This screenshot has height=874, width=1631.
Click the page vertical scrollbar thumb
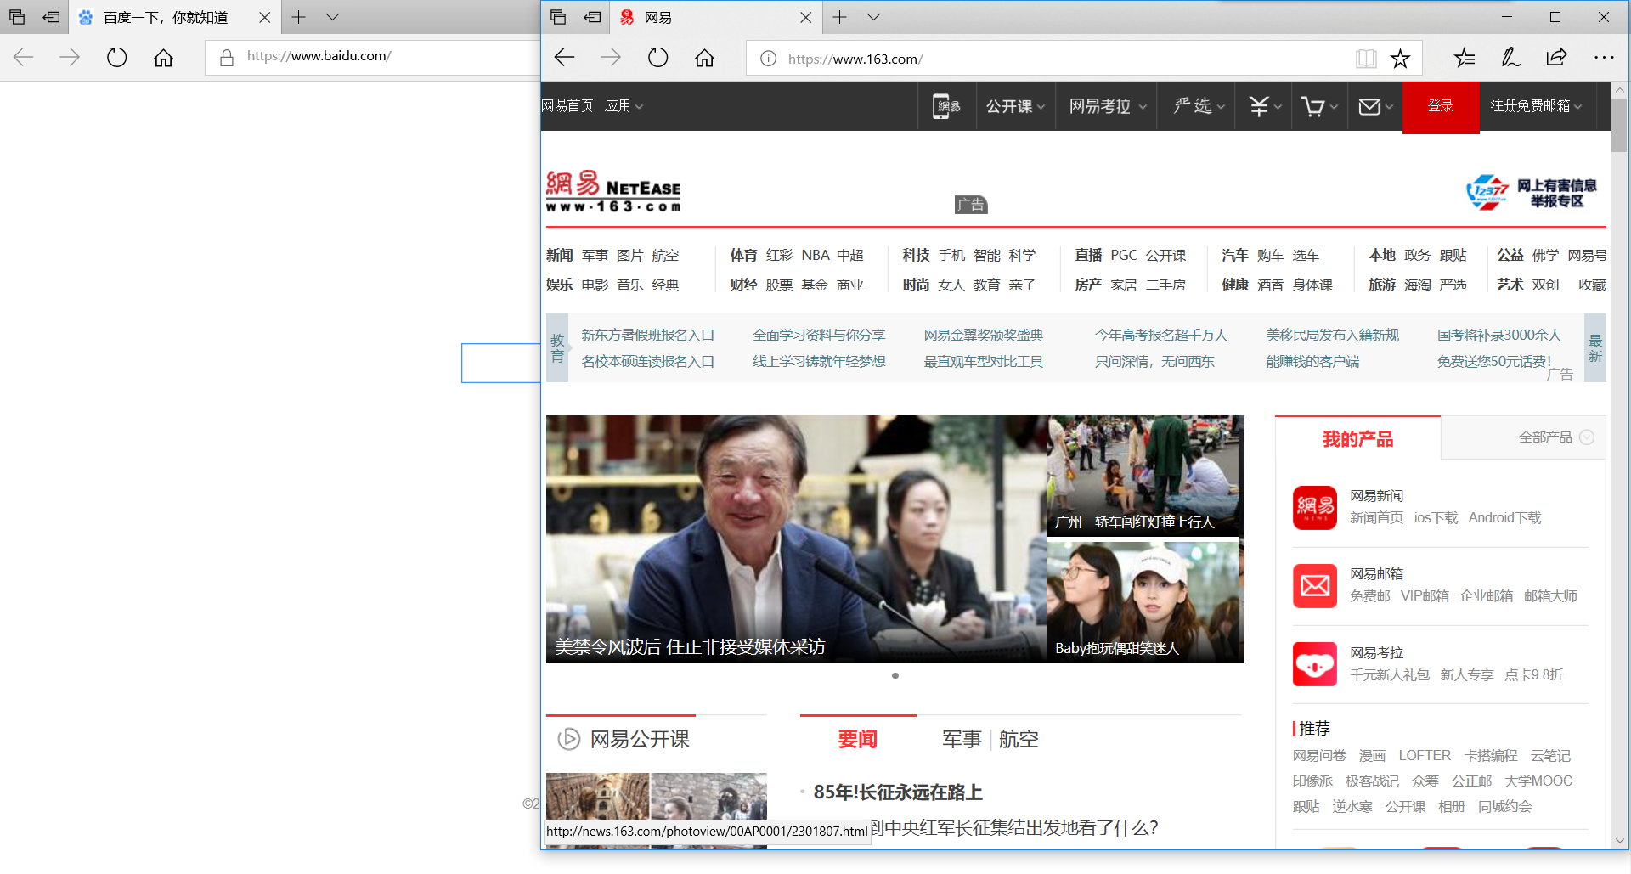[x=1619, y=126]
